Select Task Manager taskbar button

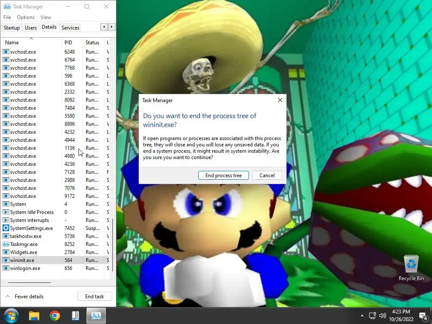click(96, 316)
